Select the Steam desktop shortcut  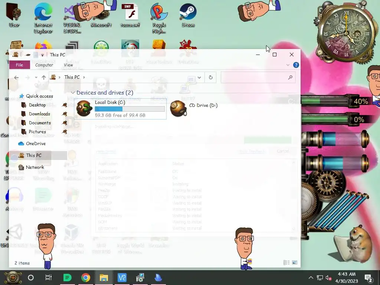click(188, 15)
